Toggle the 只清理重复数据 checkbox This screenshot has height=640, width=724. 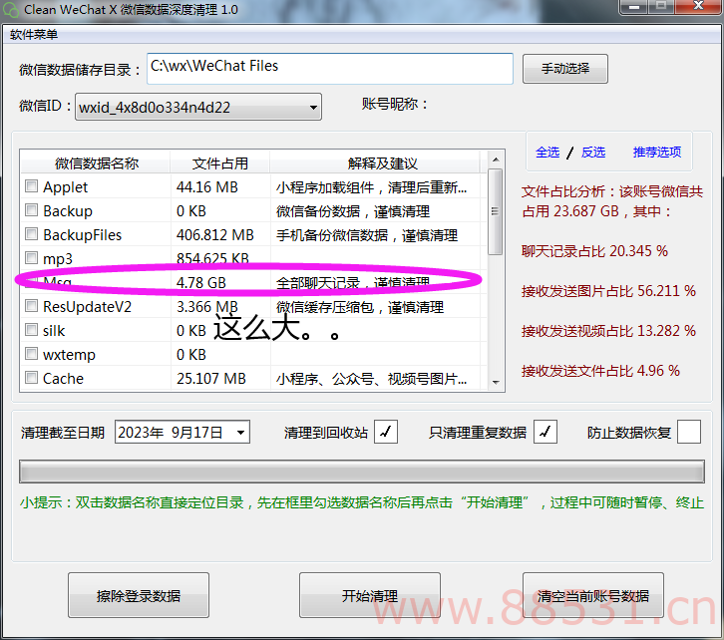[x=545, y=432]
